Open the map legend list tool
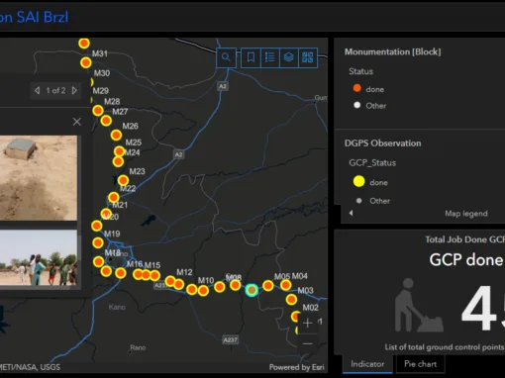505x378 pixels. [x=270, y=57]
